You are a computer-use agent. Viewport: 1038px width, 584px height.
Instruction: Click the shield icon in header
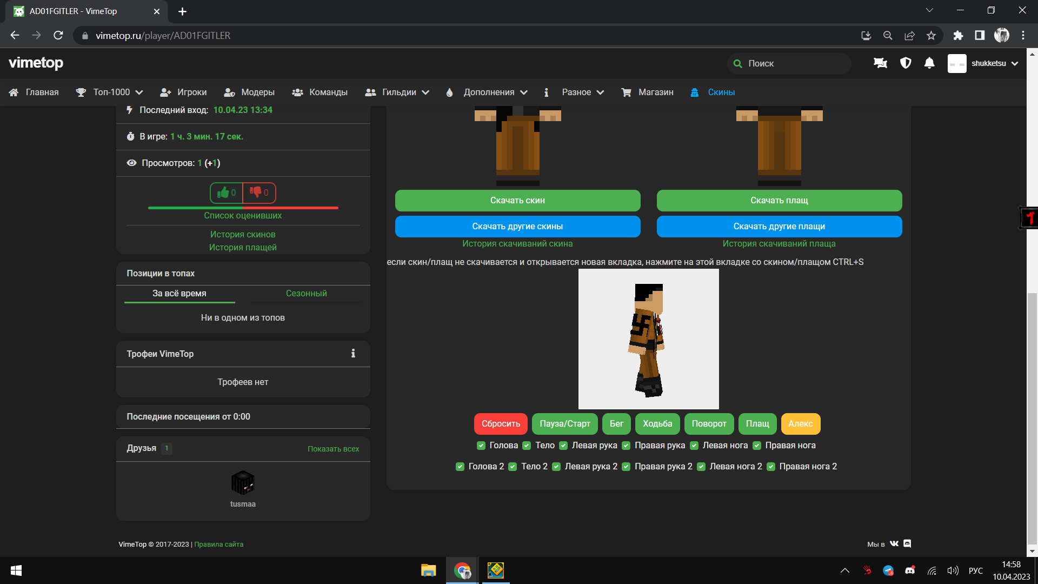point(906,63)
